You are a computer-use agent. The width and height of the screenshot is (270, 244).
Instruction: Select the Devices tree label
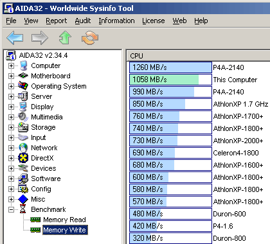(44, 168)
